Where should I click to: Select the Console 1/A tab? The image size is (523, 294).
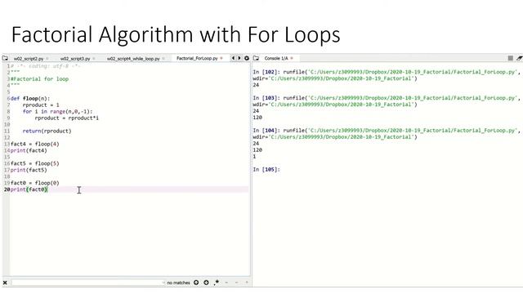[276, 58]
